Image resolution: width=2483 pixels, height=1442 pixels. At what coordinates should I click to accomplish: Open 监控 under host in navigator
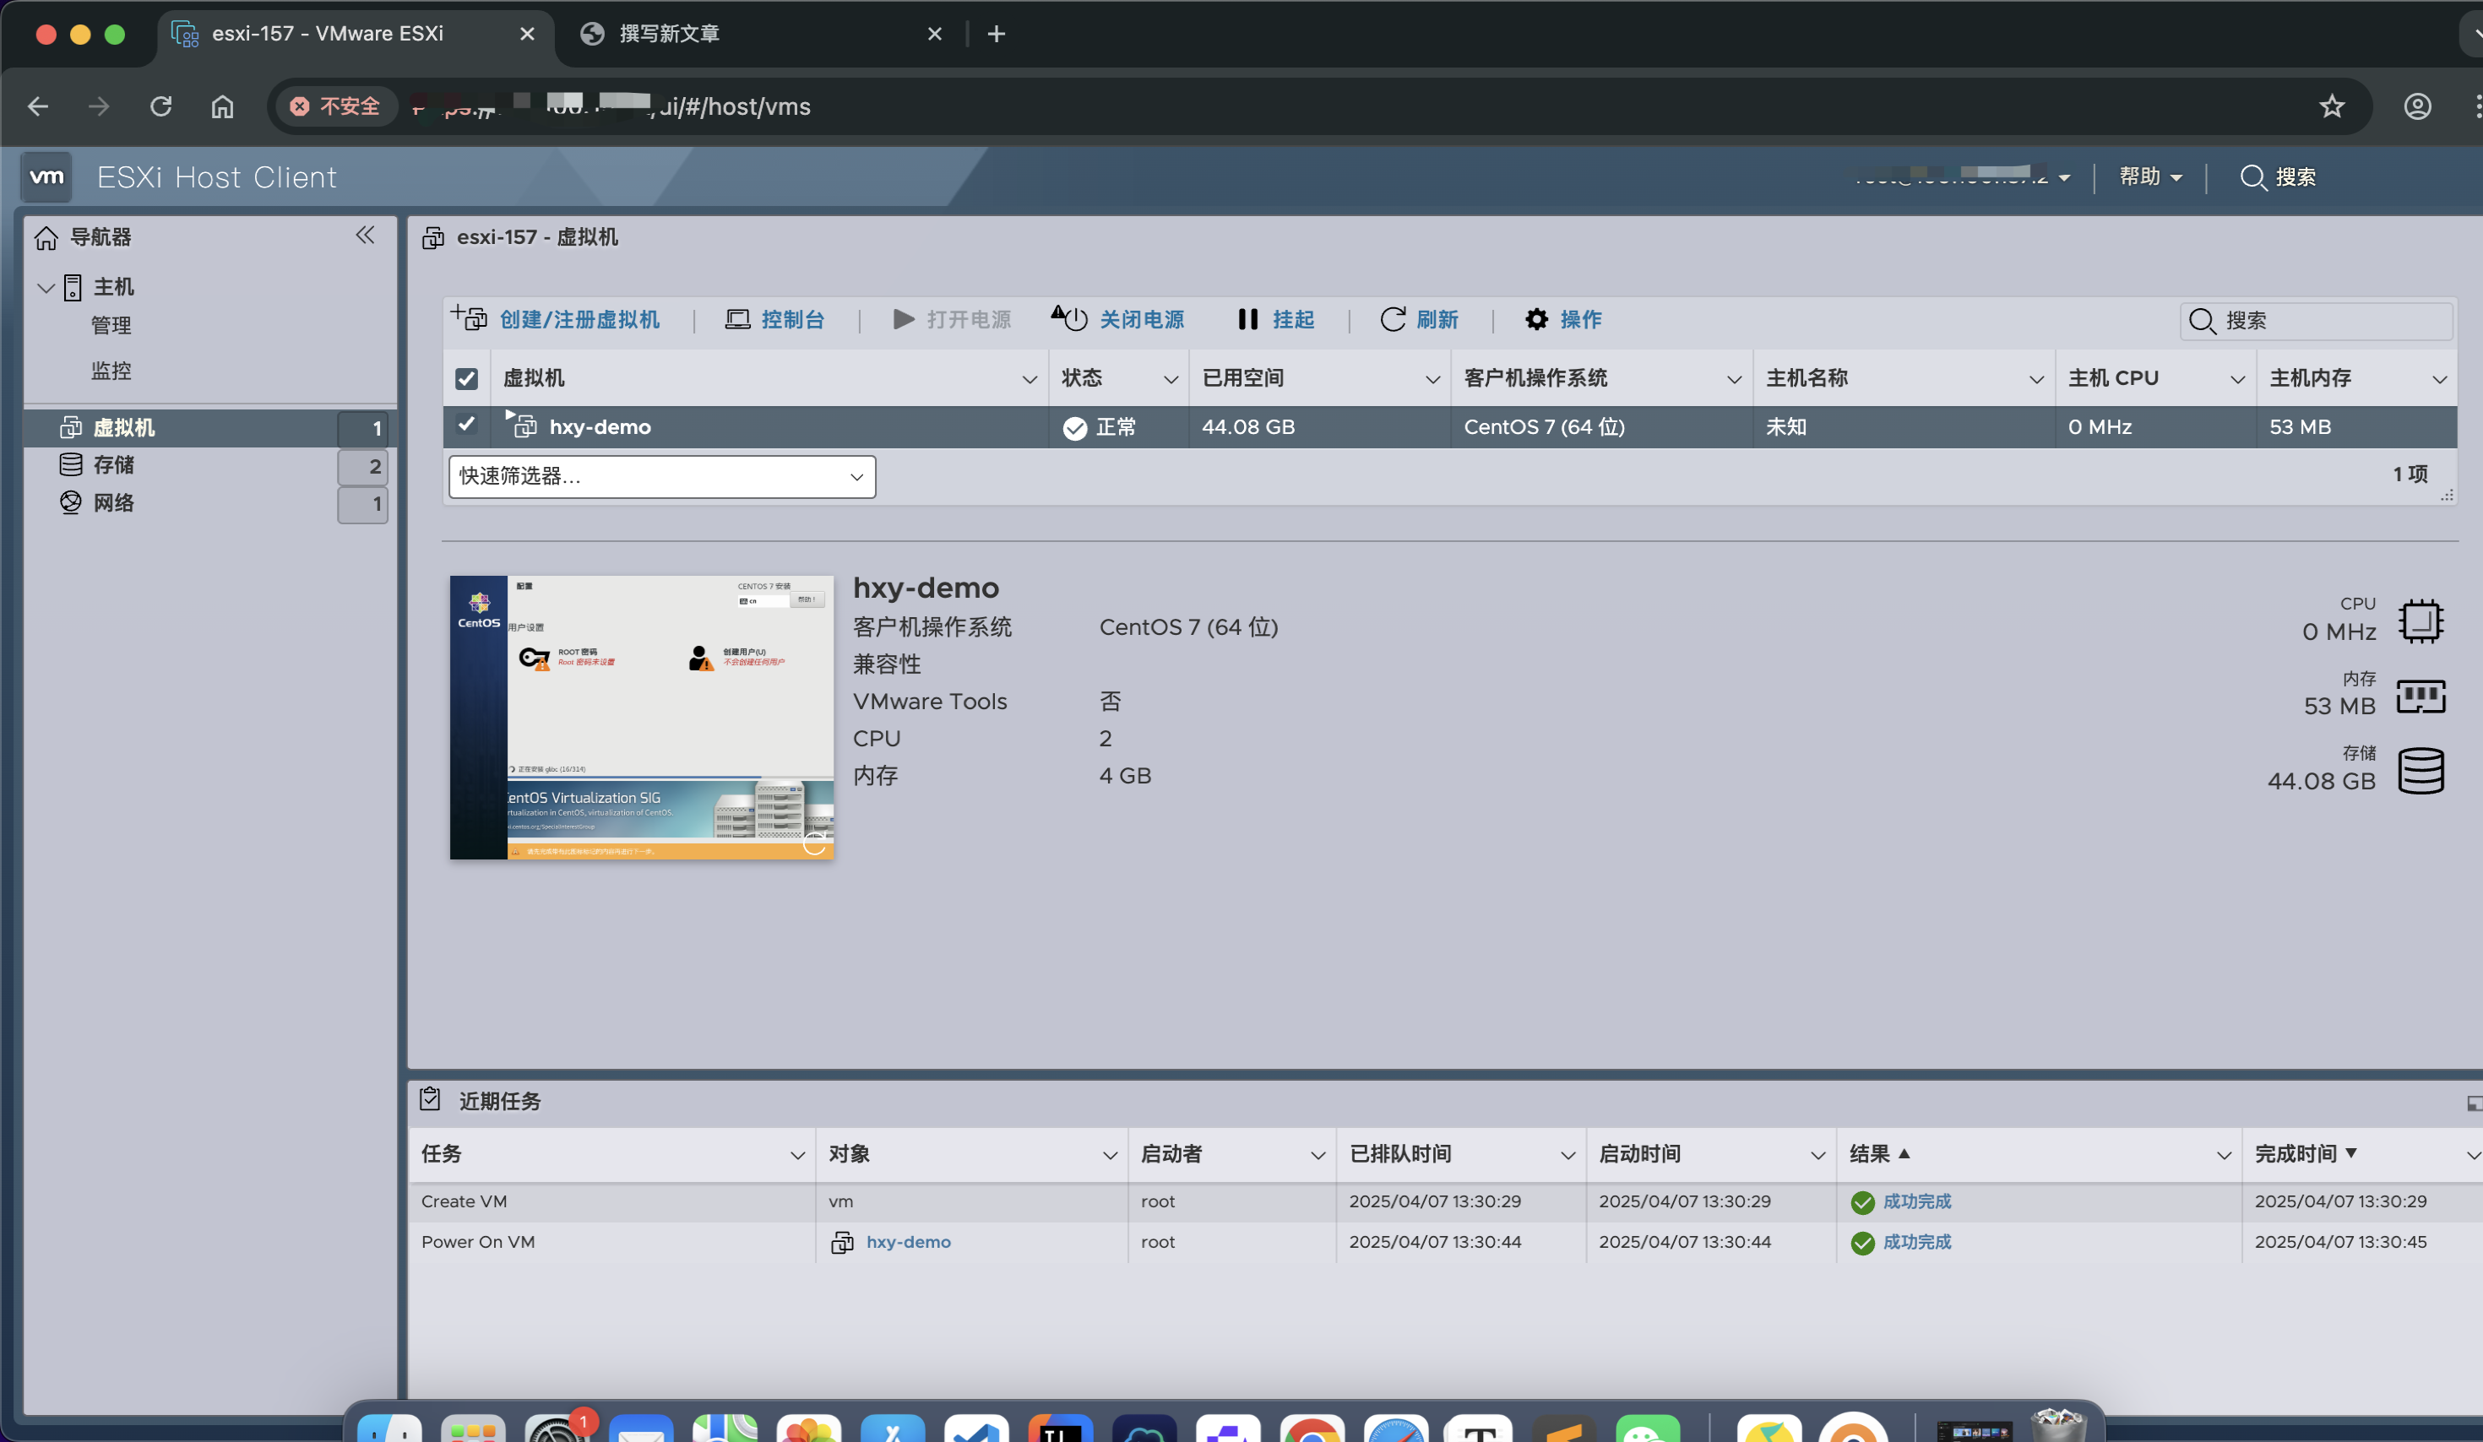click(x=111, y=371)
